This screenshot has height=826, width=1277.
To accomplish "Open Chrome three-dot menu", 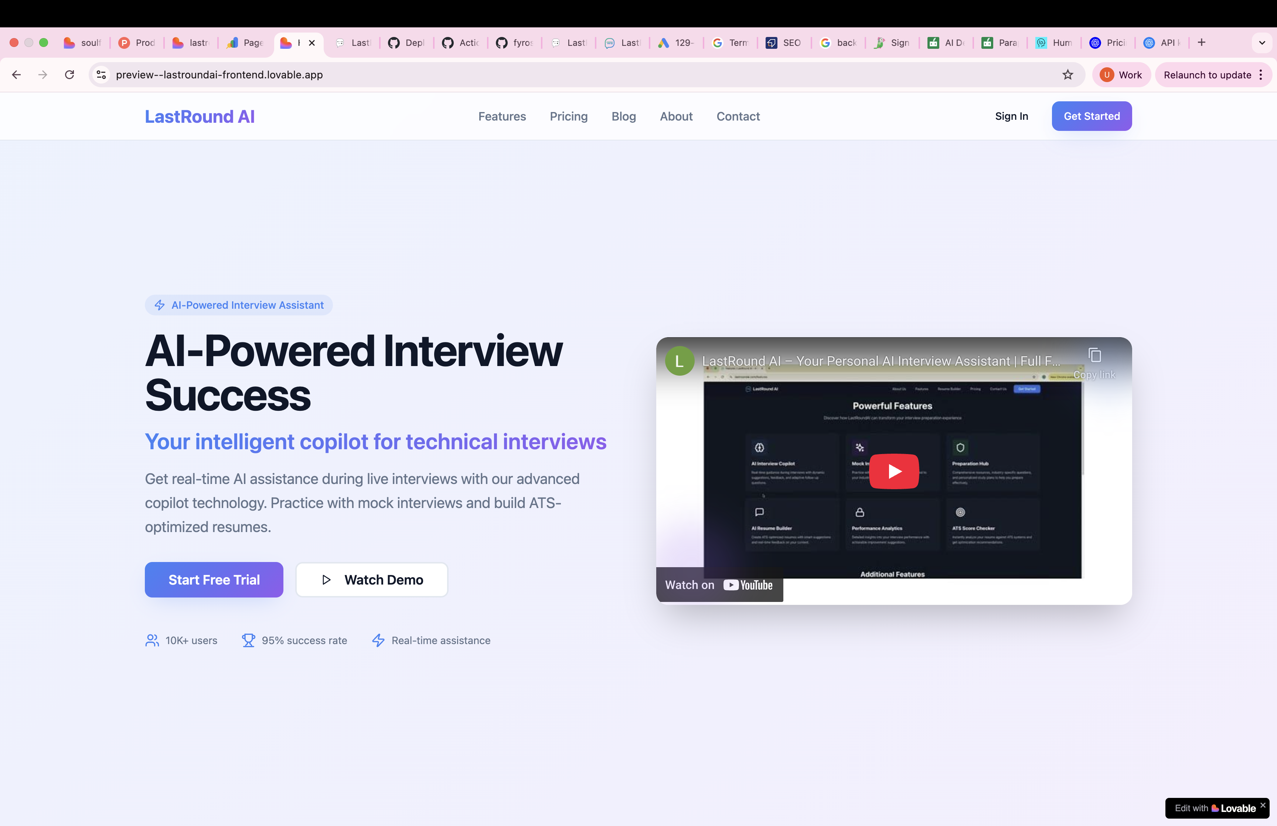I will pos(1261,75).
